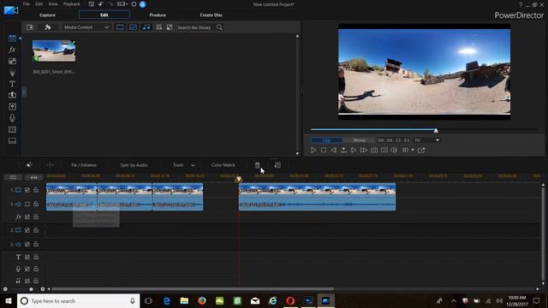Open the Playback menu
Image resolution: width=548 pixels, height=308 pixels.
pos(72,4)
